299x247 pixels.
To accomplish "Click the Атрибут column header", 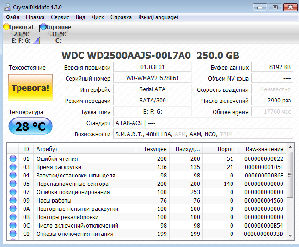I will click(85, 149).
